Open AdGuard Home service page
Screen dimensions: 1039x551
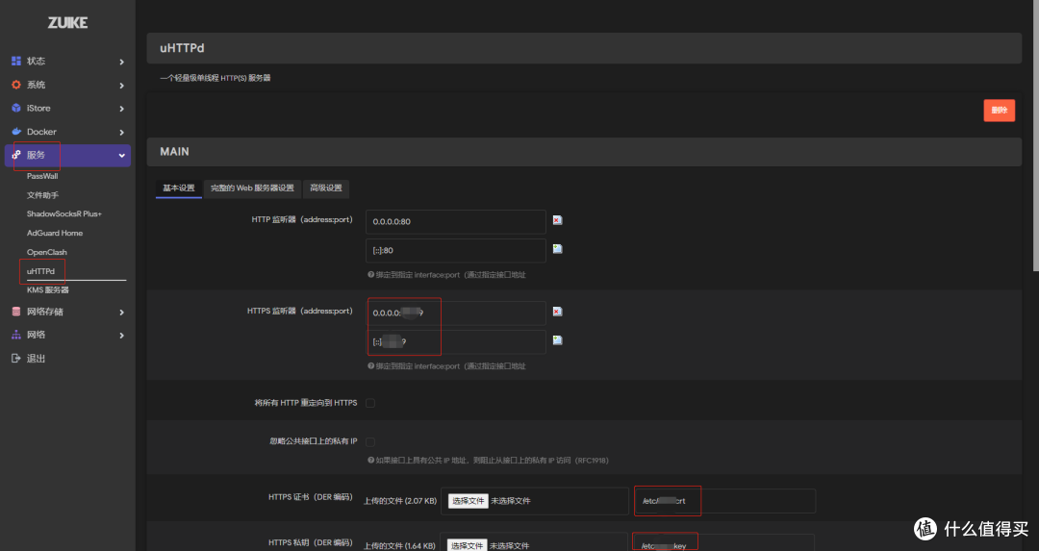(x=55, y=233)
